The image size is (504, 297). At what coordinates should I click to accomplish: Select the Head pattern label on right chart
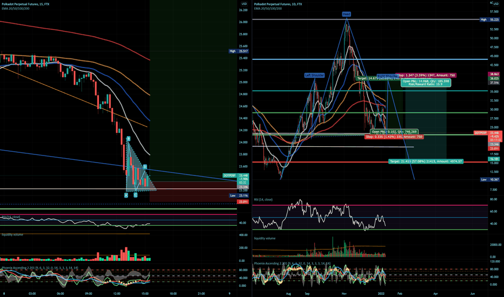[x=346, y=14]
